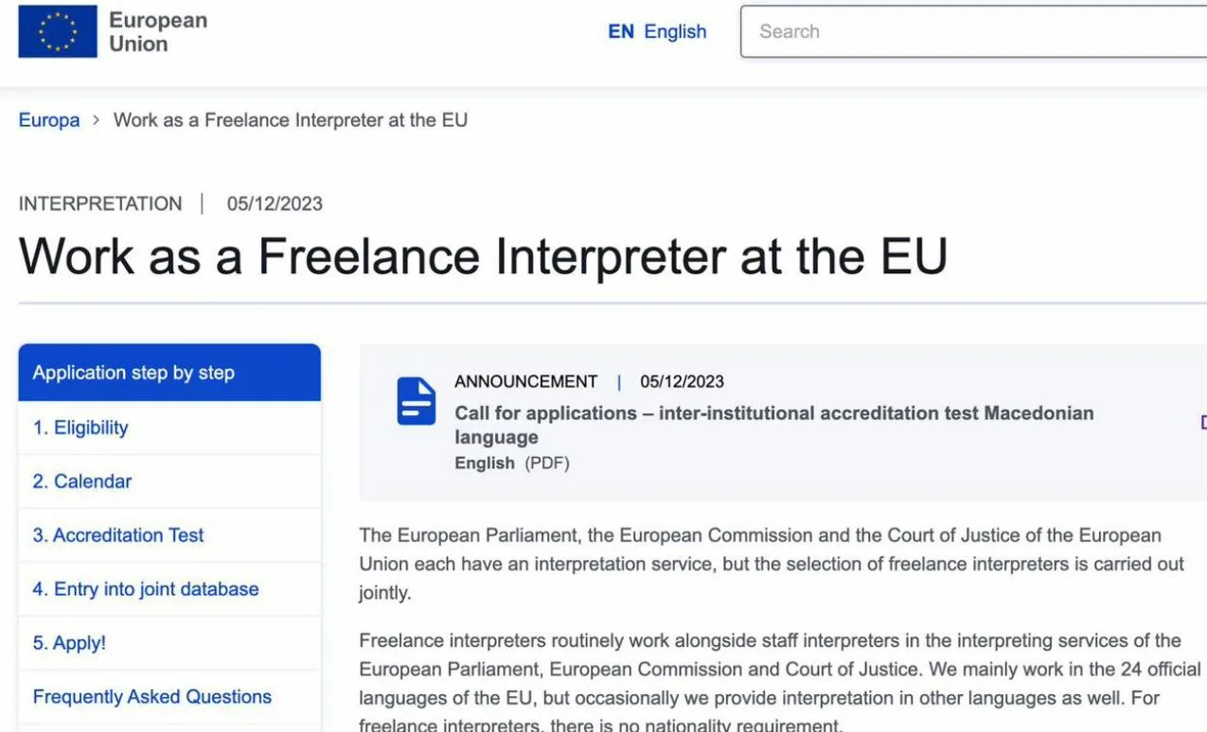Click the INTERPRETATION category label

(100, 203)
